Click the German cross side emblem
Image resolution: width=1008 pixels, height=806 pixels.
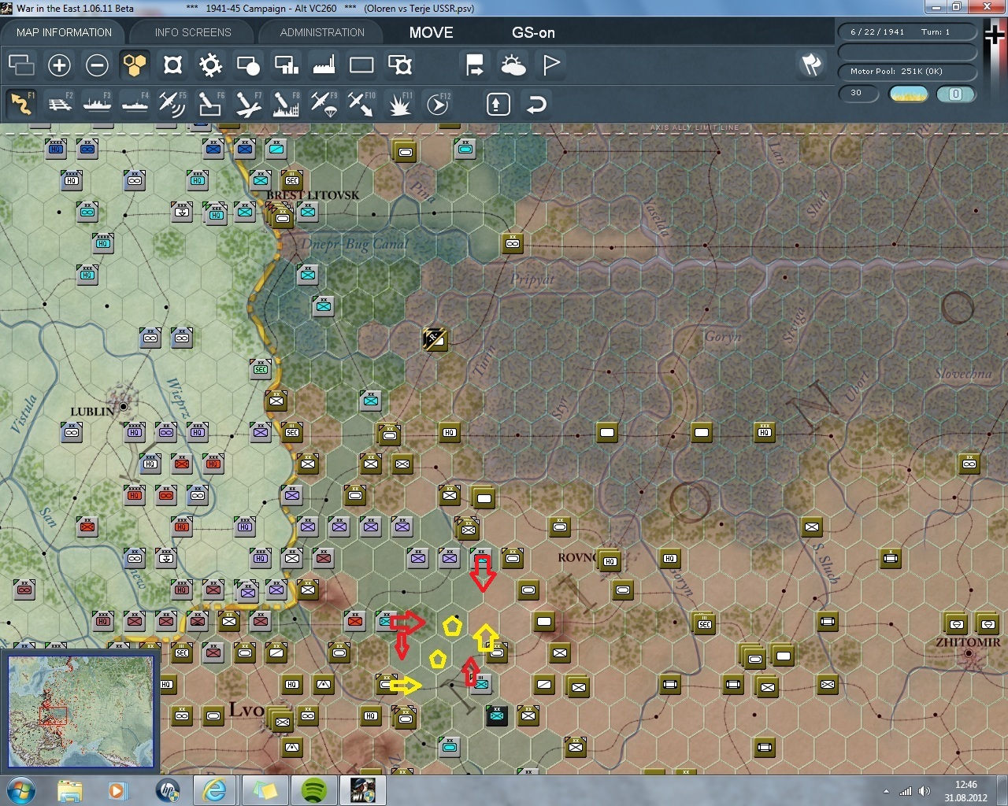pyautogui.click(x=995, y=35)
